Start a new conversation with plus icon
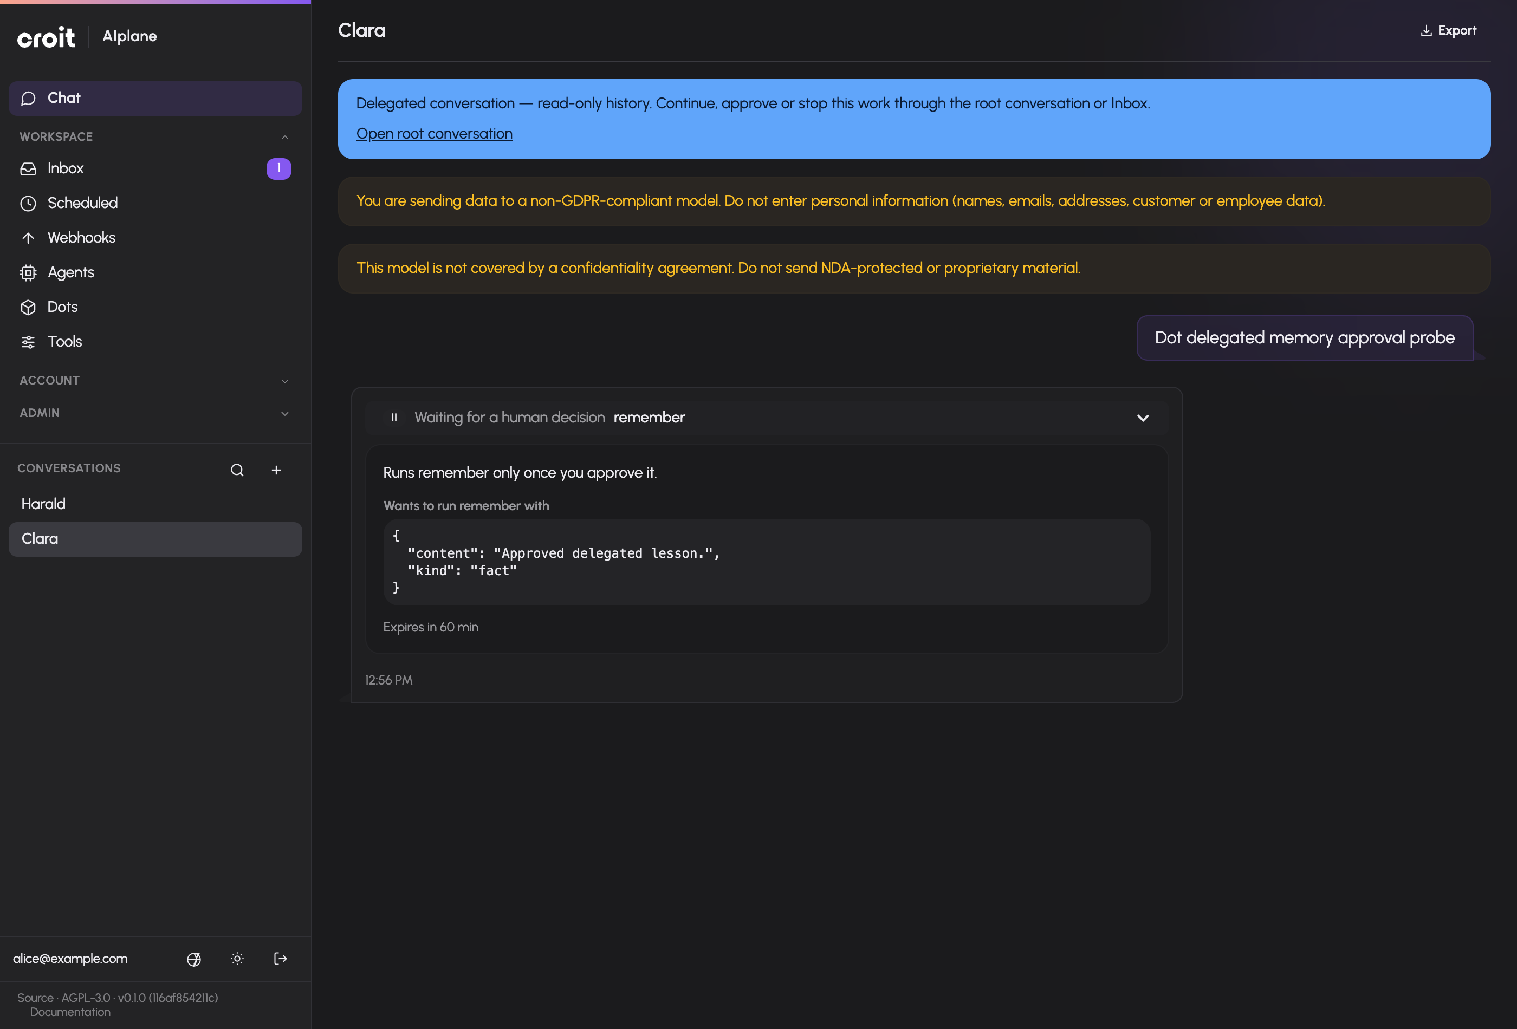Image resolution: width=1517 pixels, height=1029 pixels. [276, 470]
